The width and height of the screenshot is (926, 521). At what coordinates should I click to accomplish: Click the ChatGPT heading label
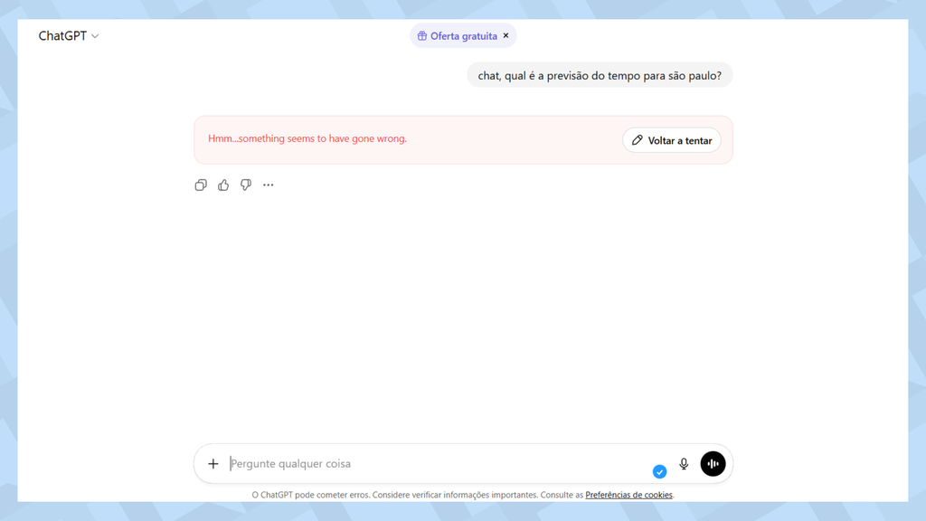tap(61, 35)
